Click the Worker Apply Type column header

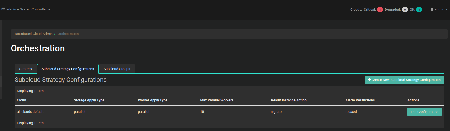click(153, 100)
